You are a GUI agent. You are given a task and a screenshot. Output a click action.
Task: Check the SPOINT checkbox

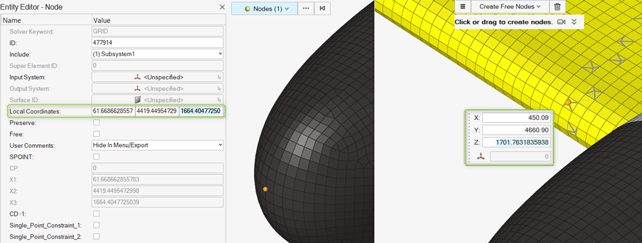tap(96, 157)
